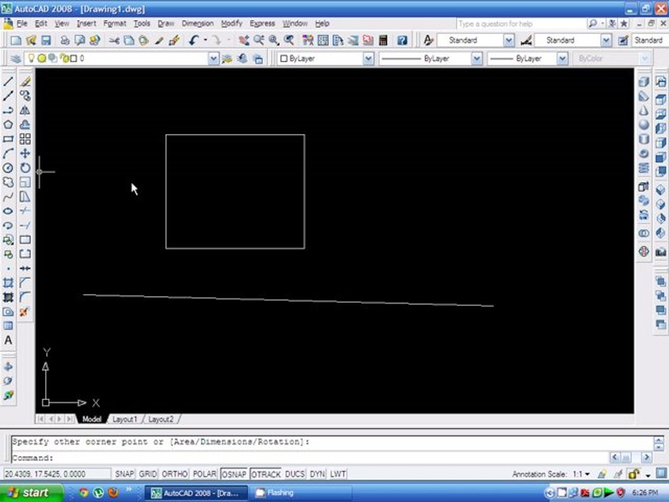Click the Undo arrow icon
The width and height of the screenshot is (669, 502).
(194, 40)
